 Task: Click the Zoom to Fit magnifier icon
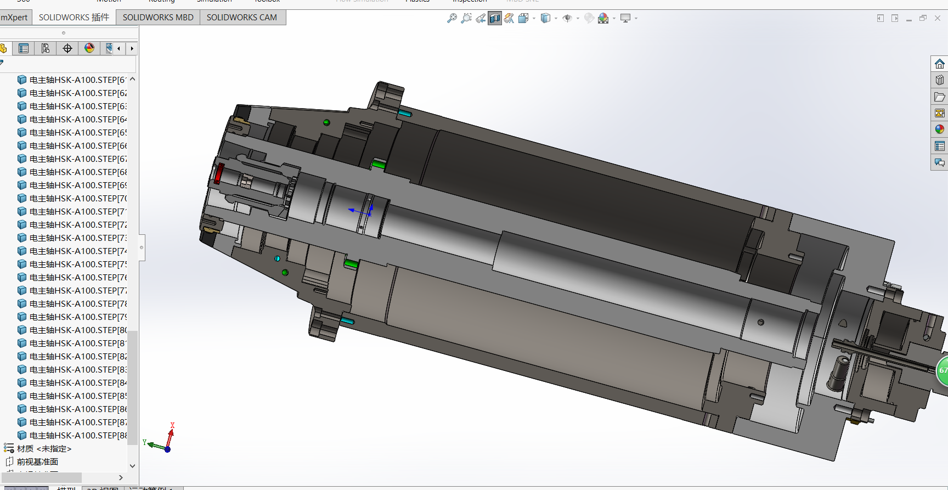pyautogui.click(x=452, y=18)
